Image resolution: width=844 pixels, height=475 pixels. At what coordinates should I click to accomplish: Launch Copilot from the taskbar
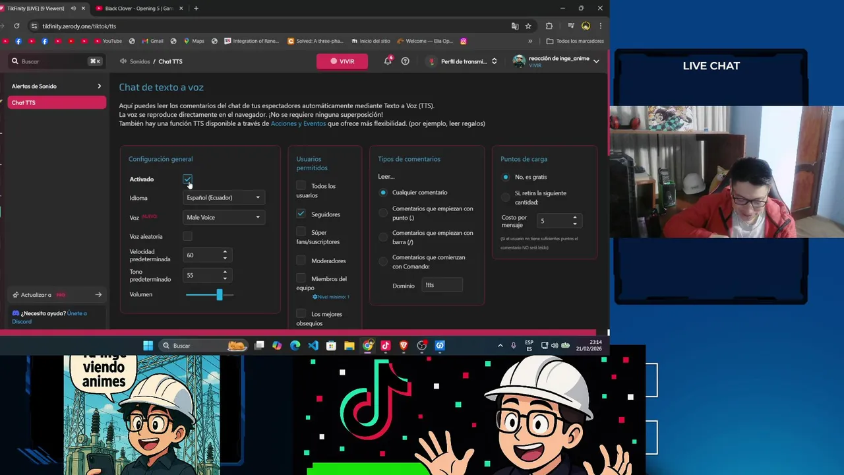click(x=277, y=346)
